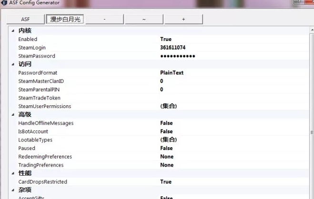Select the CardDropsRestricted label
Image resolution: width=314 pixels, height=199 pixels.
pyautogui.click(x=43, y=182)
